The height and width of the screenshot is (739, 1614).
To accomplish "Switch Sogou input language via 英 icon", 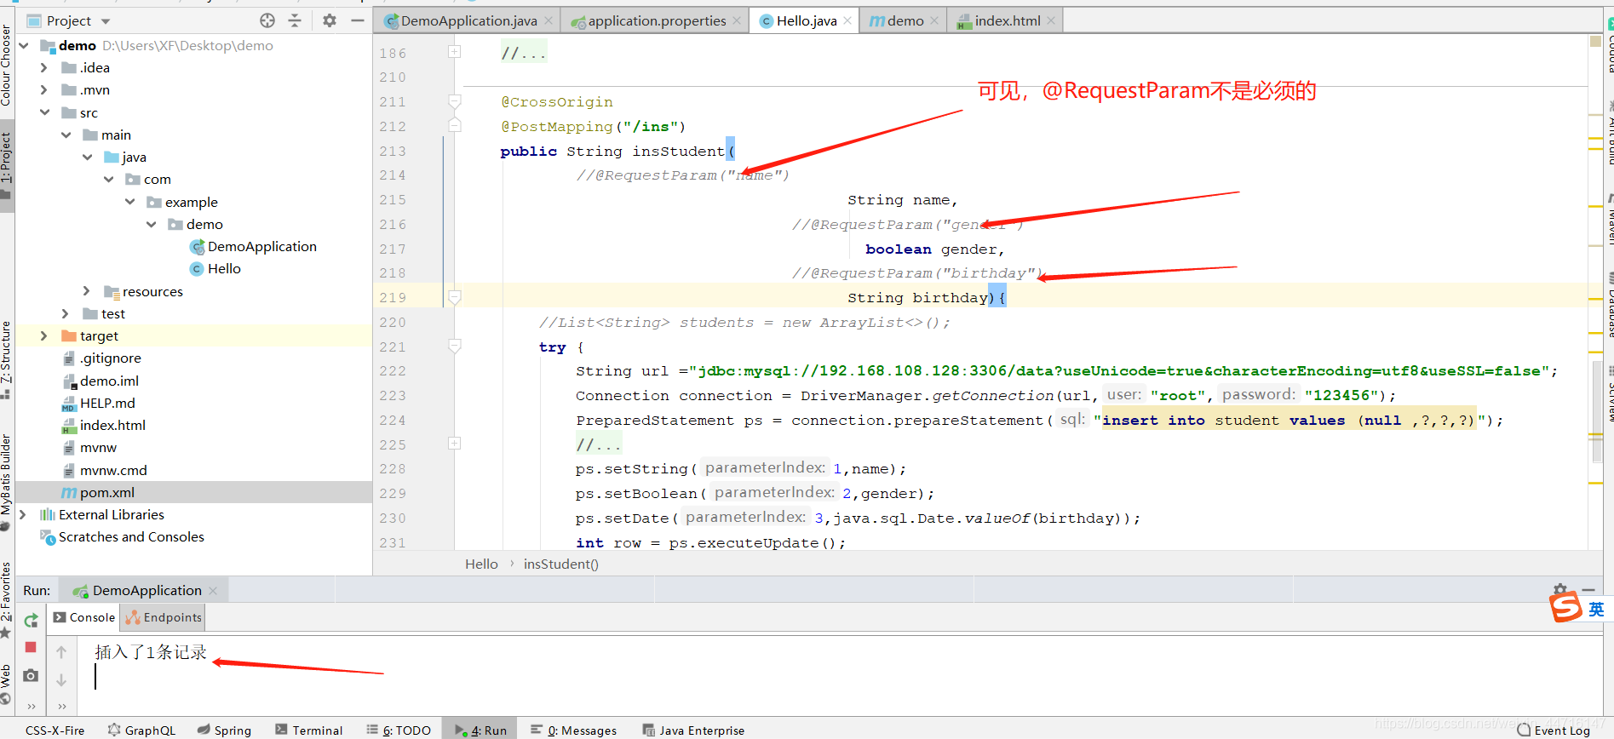I will [x=1596, y=609].
